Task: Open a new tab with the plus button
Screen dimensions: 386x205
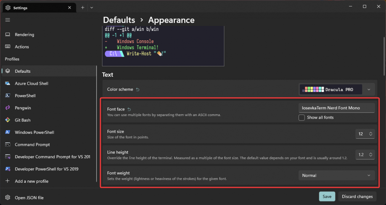Action: click(x=83, y=8)
